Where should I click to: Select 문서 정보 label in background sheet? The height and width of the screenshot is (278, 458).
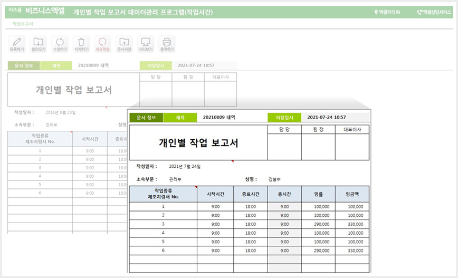(24, 65)
